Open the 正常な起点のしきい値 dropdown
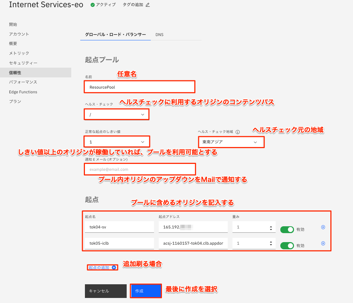Image resolution: width=353 pixels, height=303 pixels. 117,142
